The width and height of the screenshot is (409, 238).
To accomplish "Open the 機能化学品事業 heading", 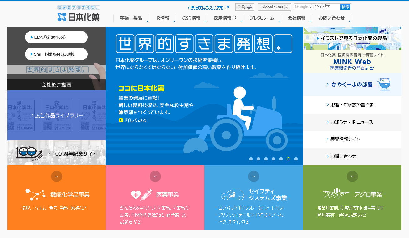I will click(x=70, y=195).
